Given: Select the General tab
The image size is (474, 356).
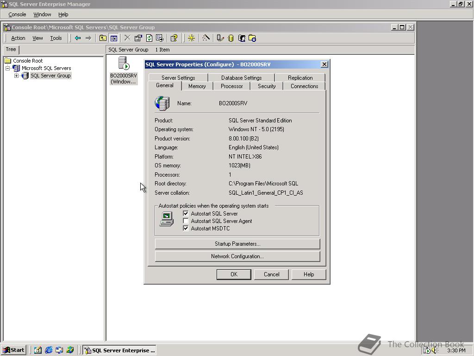Looking at the screenshot, I should tap(164, 85).
